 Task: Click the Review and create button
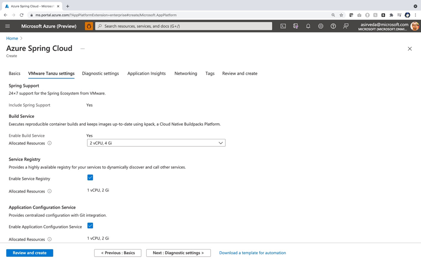pos(30,253)
